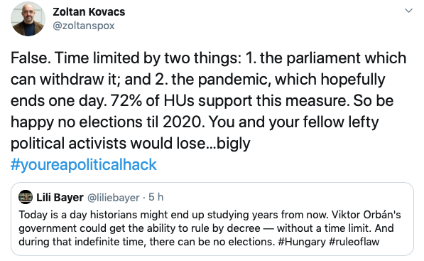Click the @liliebayer handle
This screenshot has height=261, width=424.
(114, 198)
